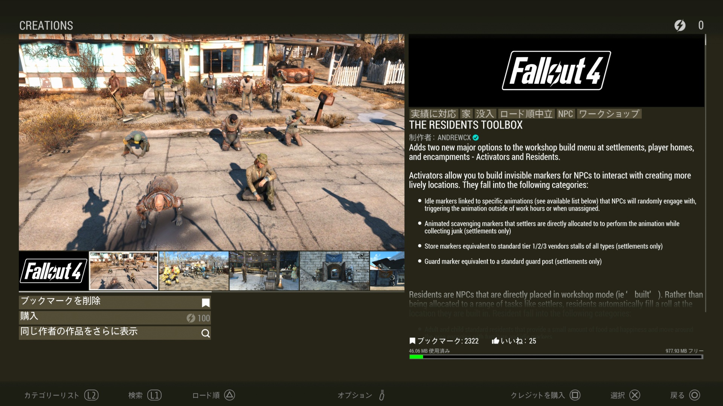Select the Fallout 4 logo thumbnail
This screenshot has width=723, height=406.
click(53, 271)
